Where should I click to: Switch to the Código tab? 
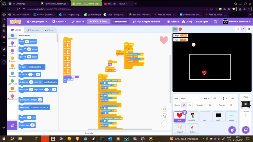16,30
